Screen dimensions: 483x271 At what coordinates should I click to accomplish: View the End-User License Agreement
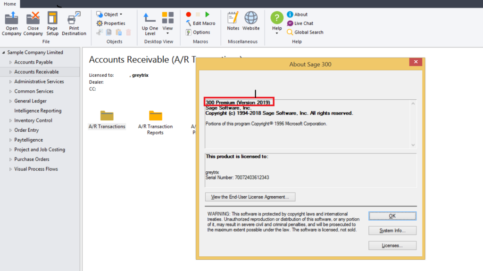pyautogui.click(x=250, y=197)
